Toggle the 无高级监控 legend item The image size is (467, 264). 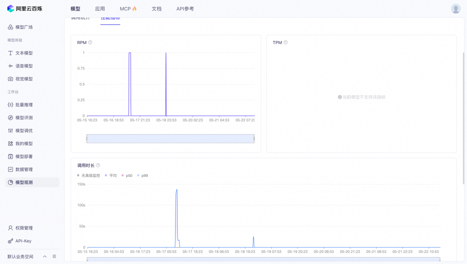coord(89,176)
